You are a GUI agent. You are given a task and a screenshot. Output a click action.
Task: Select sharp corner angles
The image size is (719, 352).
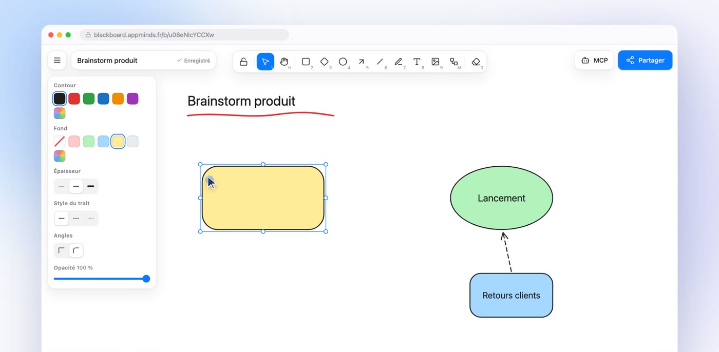coord(62,251)
